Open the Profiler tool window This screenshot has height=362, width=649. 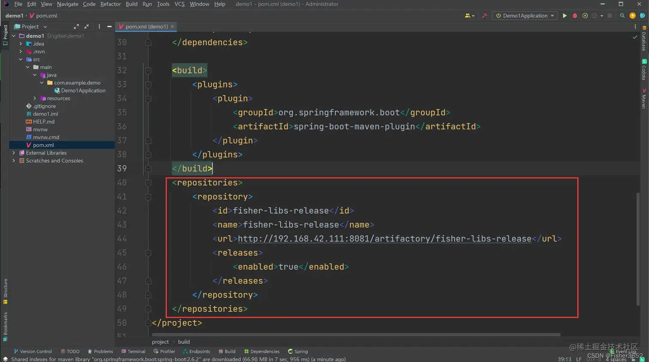tap(164, 351)
